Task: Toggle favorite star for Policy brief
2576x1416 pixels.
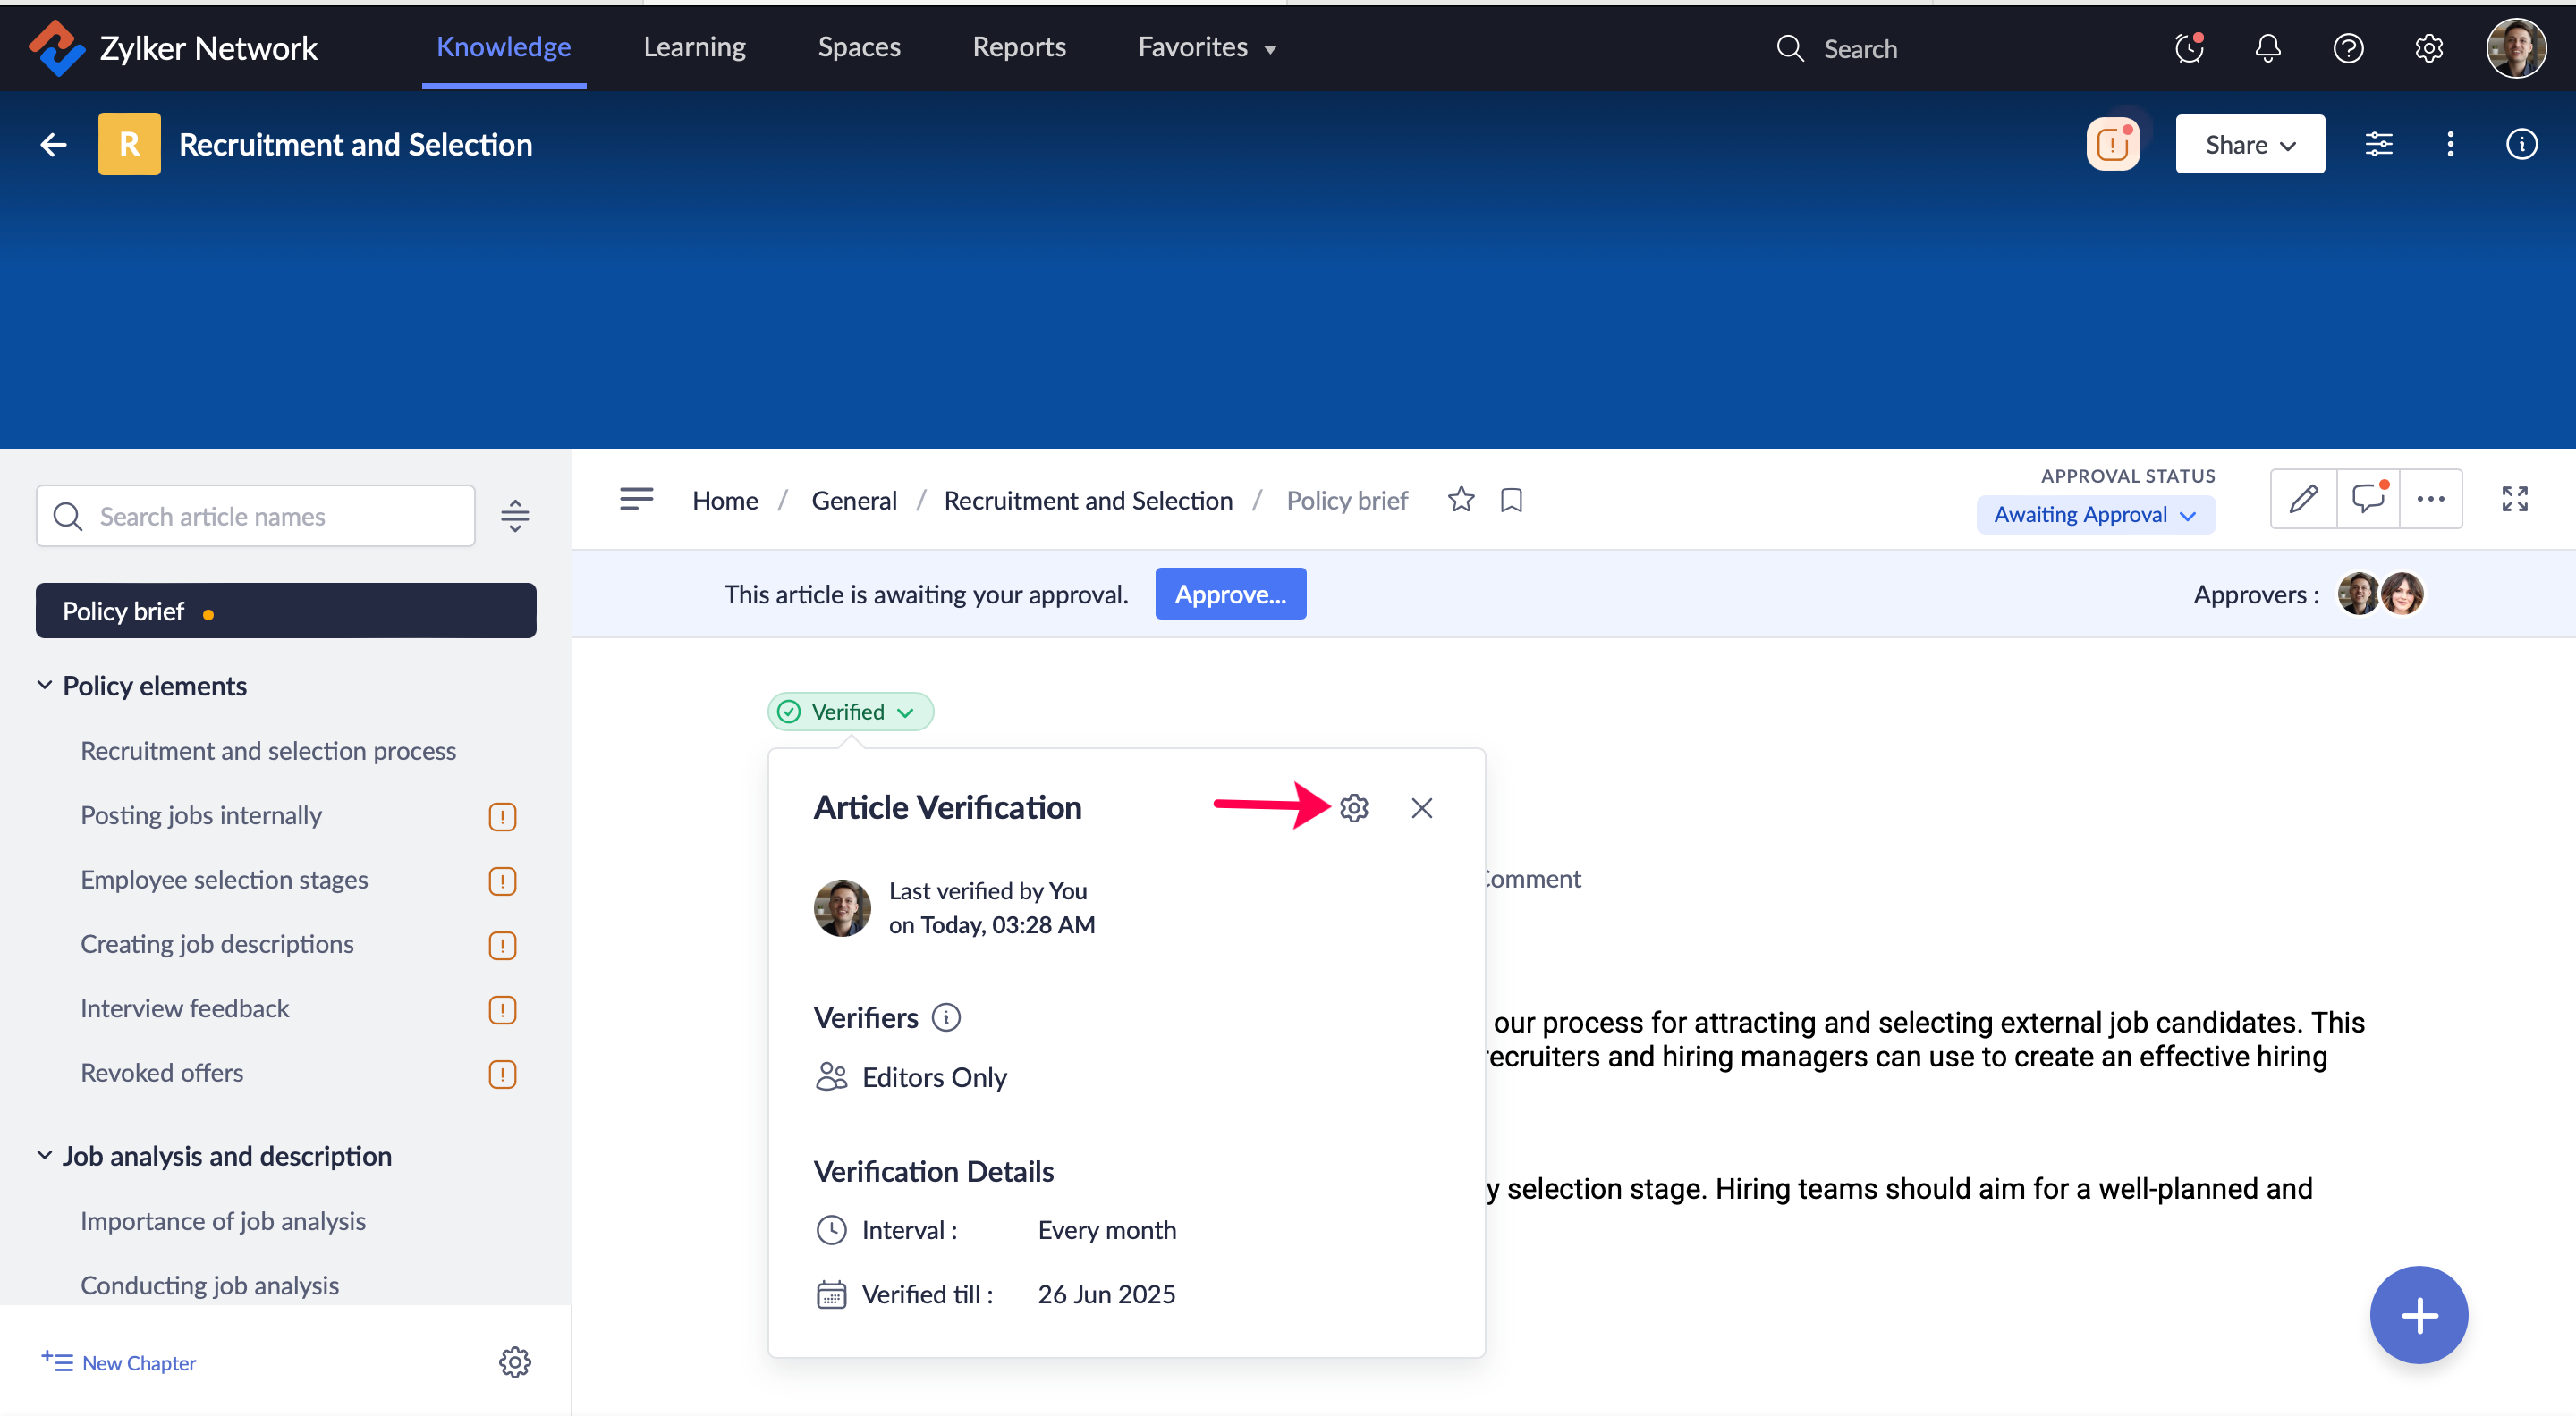Action: (1461, 500)
